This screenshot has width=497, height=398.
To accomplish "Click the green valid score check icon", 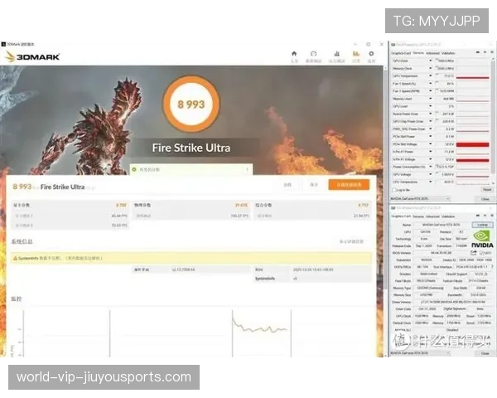I will (134, 169).
